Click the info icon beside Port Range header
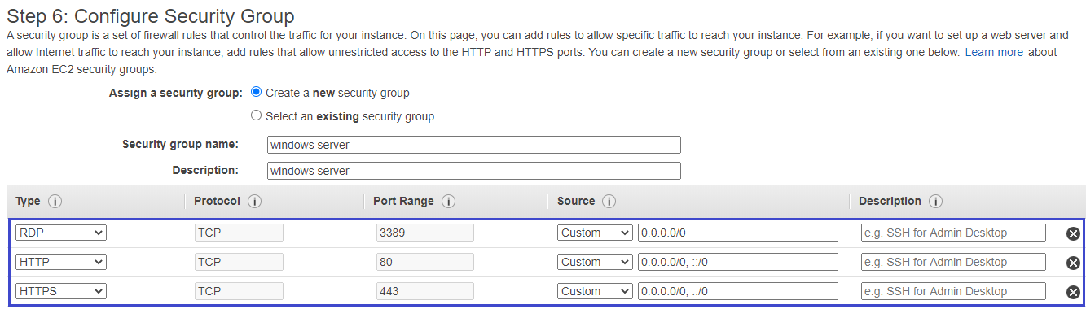Viewport: 1086px width, 309px height. pos(448,201)
